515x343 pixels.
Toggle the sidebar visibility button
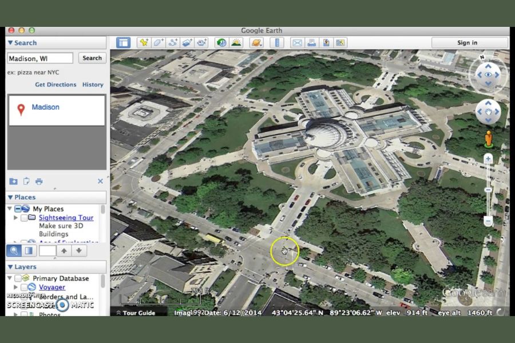click(x=123, y=43)
